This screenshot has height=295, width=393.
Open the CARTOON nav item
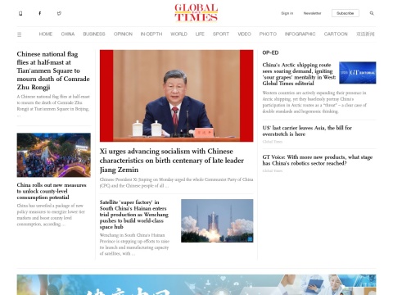[x=336, y=34]
